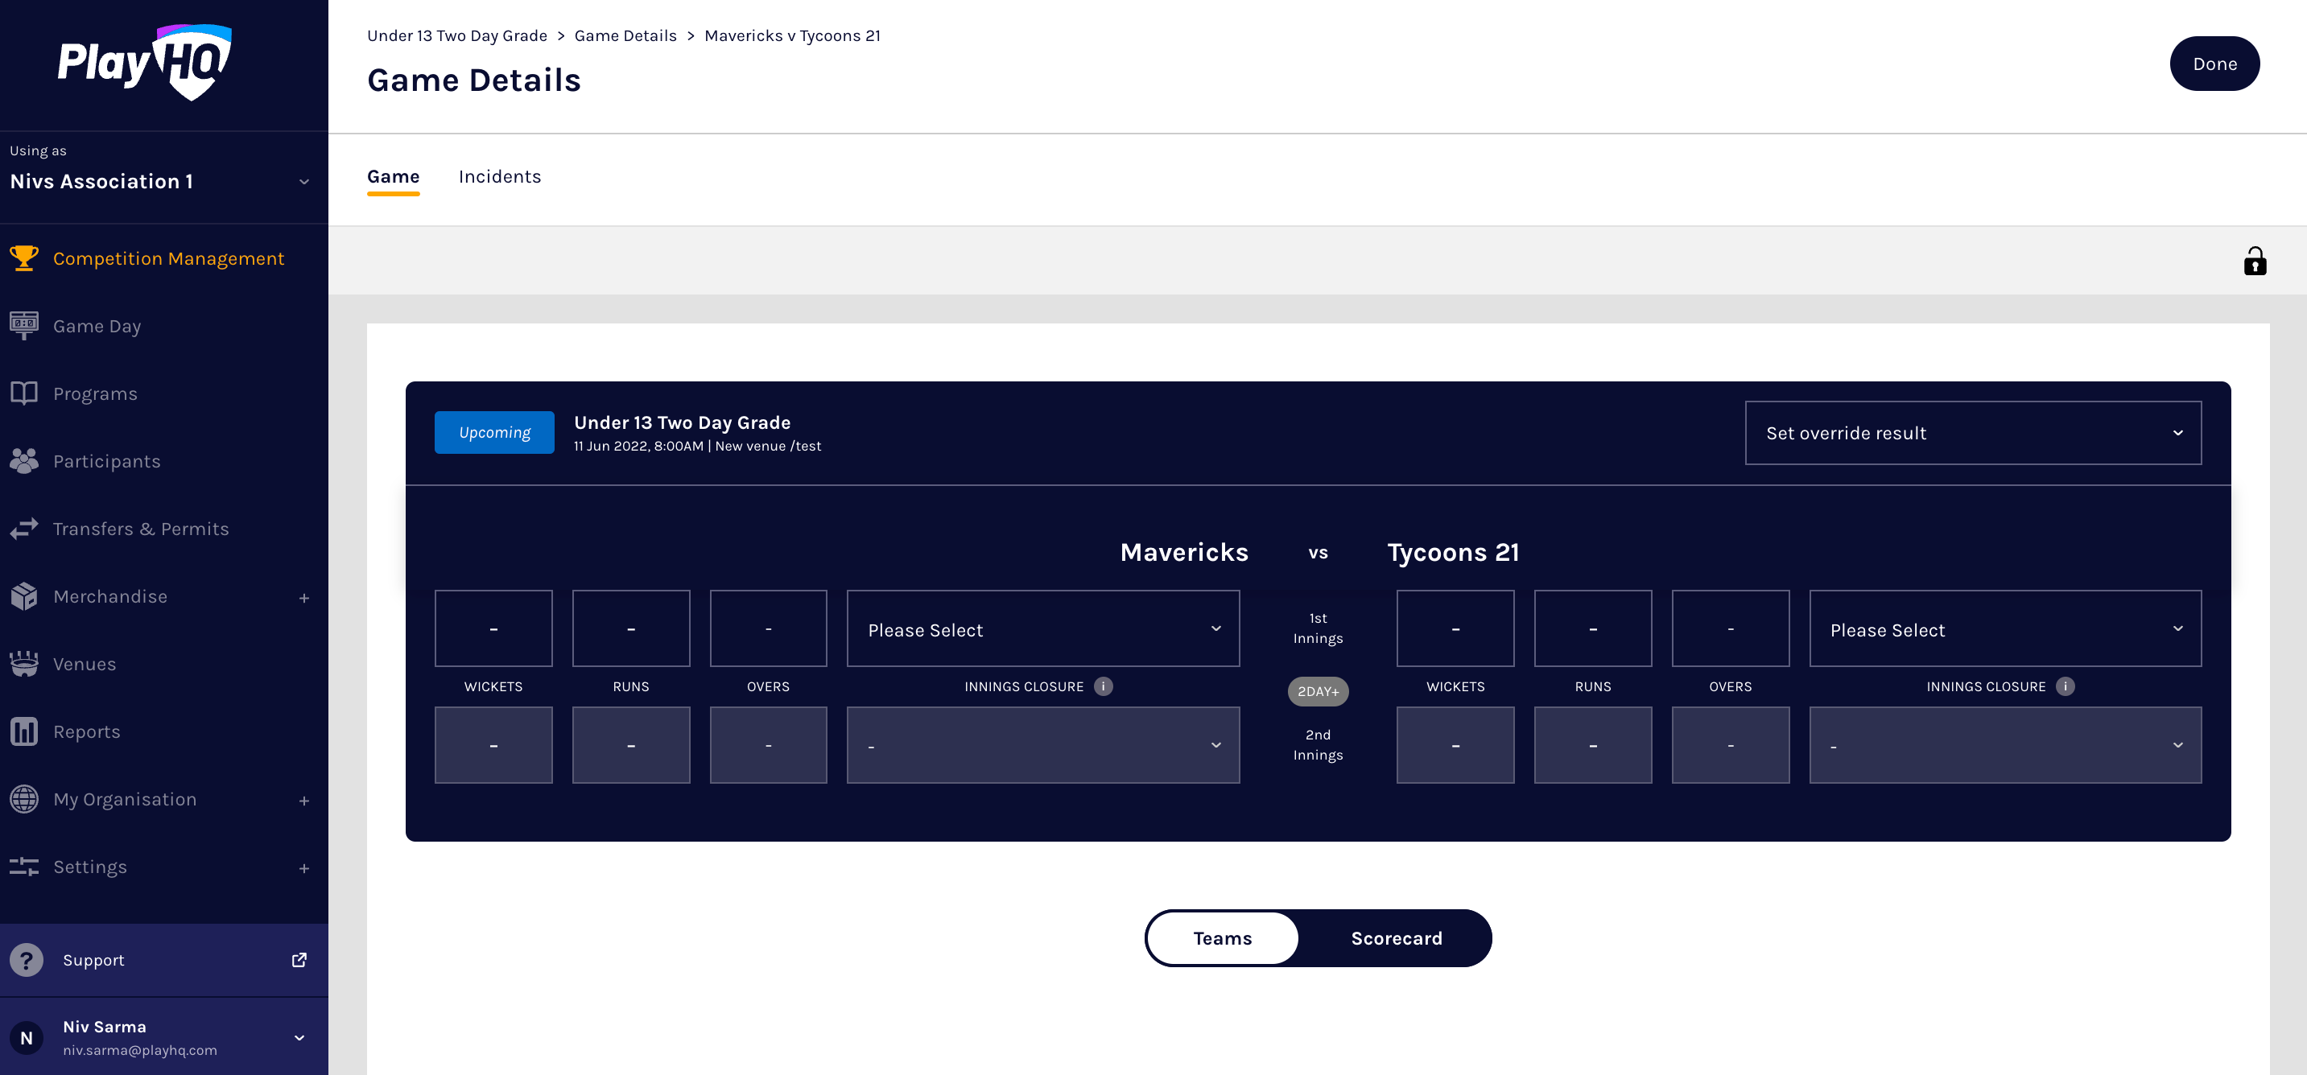Click the Mavericks 1st Innings RUNS input field
This screenshot has height=1075, width=2307.
tap(631, 628)
